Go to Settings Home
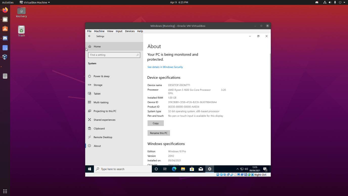 pyautogui.click(x=114, y=47)
